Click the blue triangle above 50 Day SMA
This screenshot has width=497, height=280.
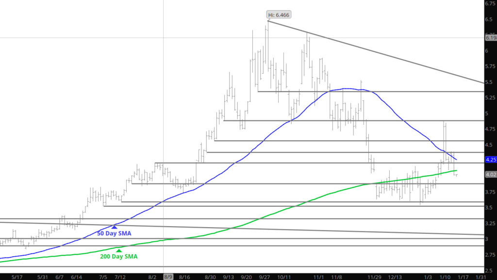[x=115, y=227]
